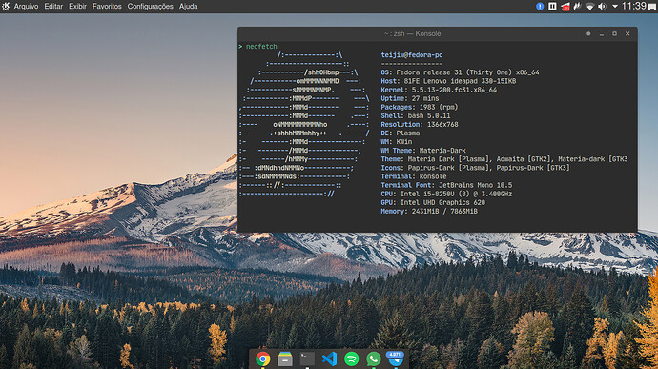The height and width of the screenshot is (369, 658).
Task: Click the 'teijim@fedora-pc' header text
Action: click(412, 55)
